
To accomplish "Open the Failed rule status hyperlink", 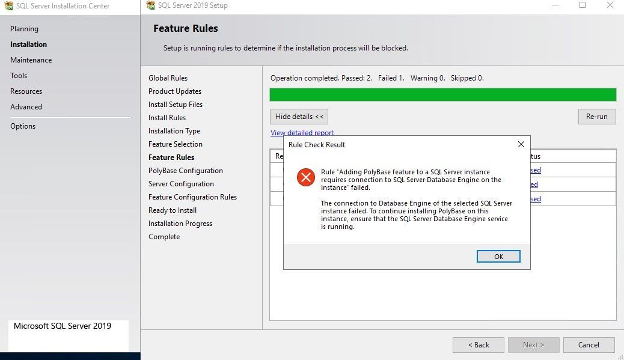I will [534, 185].
